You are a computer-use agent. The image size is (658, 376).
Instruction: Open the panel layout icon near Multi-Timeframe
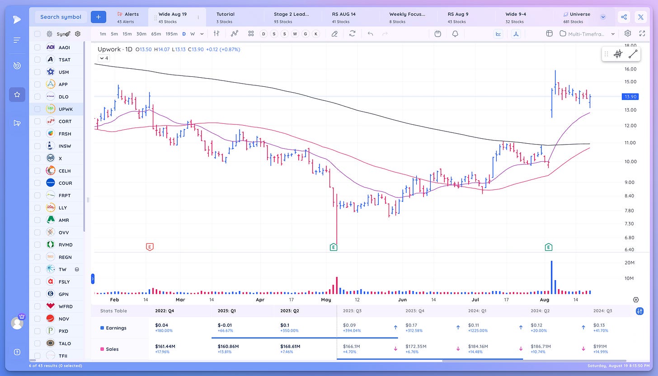point(550,33)
